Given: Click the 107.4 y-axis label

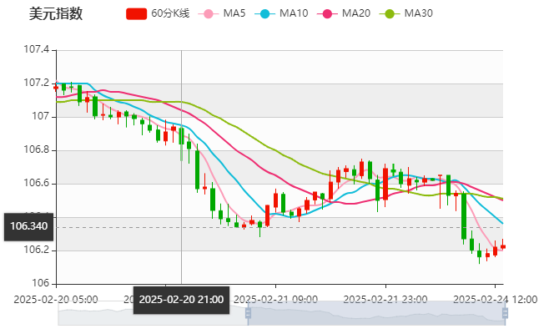Looking at the screenshot, I should click(x=37, y=49).
